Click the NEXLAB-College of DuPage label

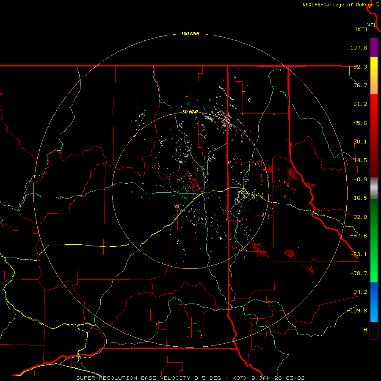(x=341, y=5)
